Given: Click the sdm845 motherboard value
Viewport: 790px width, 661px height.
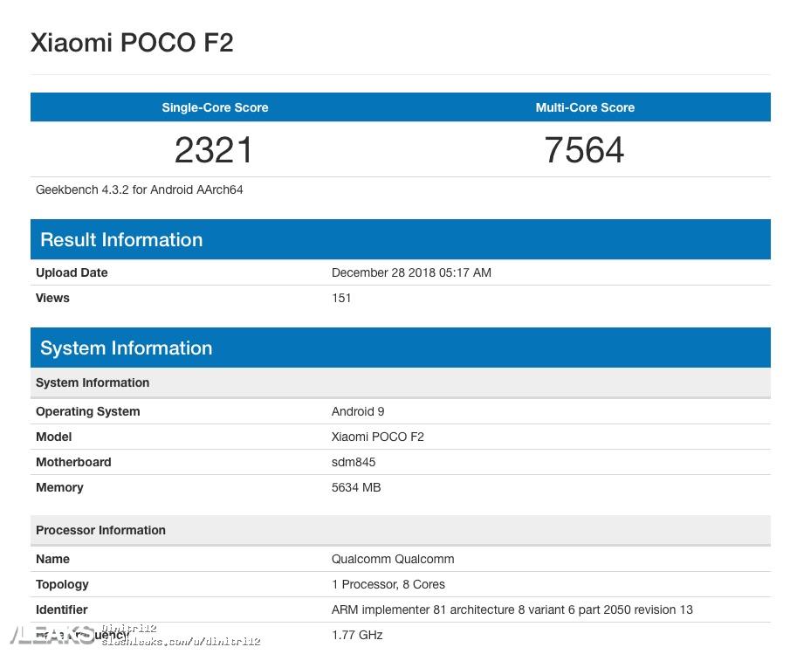Looking at the screenshot, I should click(x=354, y=462).
